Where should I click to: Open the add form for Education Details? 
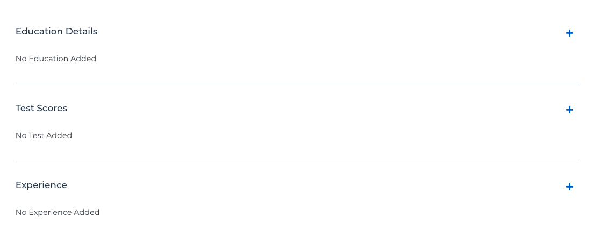coord(569,33)
